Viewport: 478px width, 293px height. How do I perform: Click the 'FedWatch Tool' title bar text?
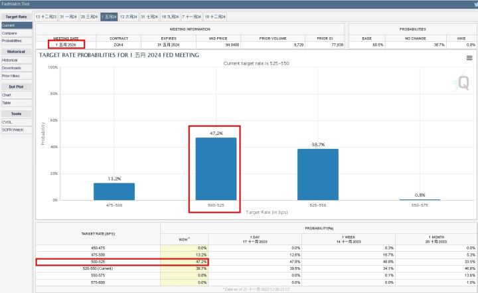15,4
